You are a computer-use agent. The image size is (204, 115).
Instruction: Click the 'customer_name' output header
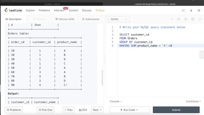click(x=45, y=102)
